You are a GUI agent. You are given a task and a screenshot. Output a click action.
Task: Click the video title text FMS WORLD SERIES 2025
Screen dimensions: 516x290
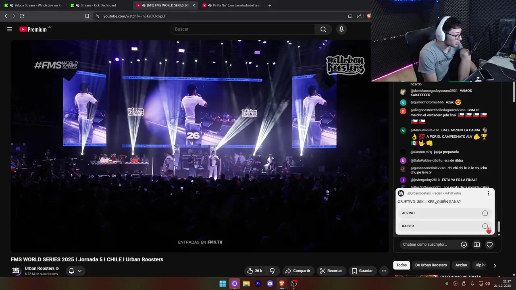click(x=87, y=259)
